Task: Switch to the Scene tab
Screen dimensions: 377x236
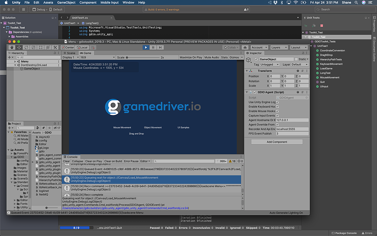Action: tap(71, 53)
